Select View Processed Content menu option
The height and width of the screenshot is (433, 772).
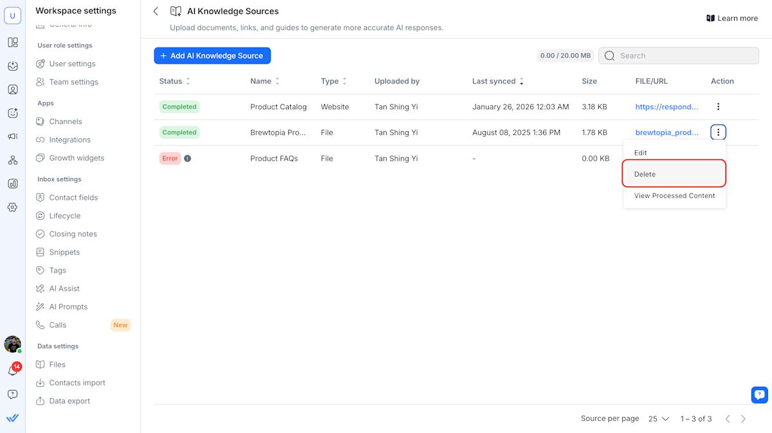click(674, 196)
